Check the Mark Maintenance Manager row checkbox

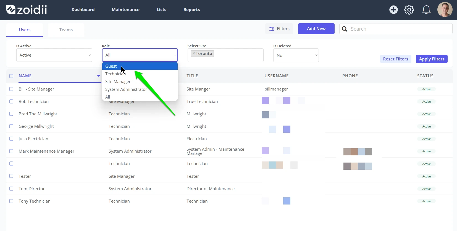[x=11, y=151]
